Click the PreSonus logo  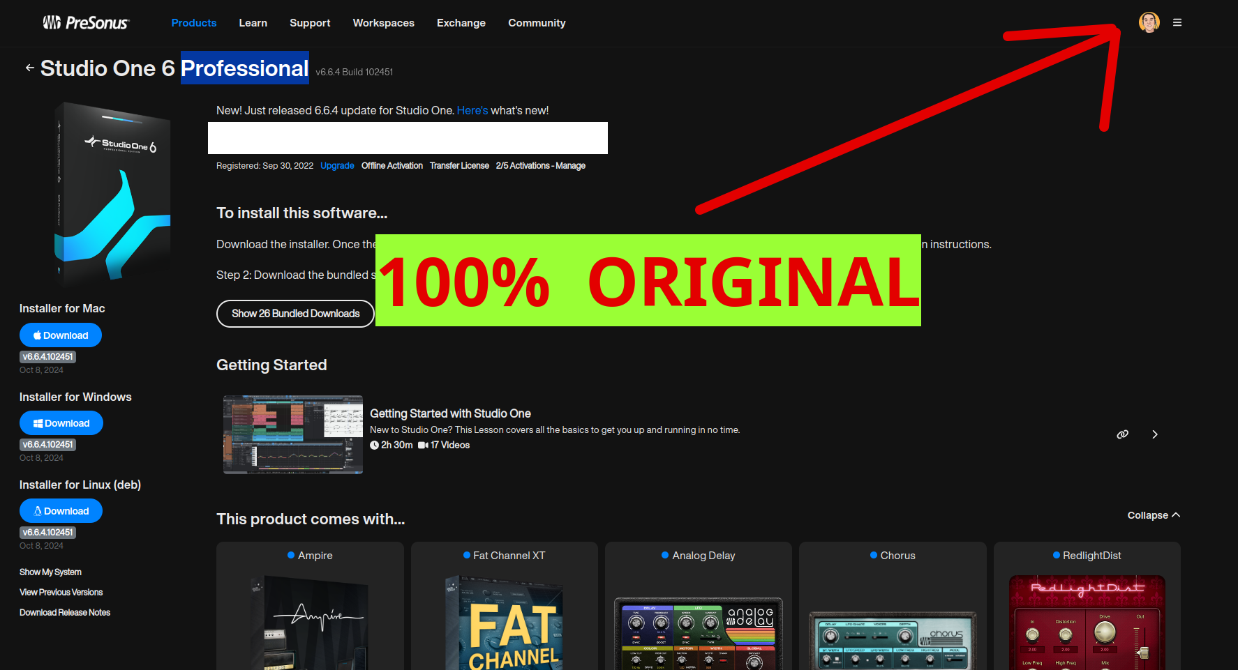point(86,23)
